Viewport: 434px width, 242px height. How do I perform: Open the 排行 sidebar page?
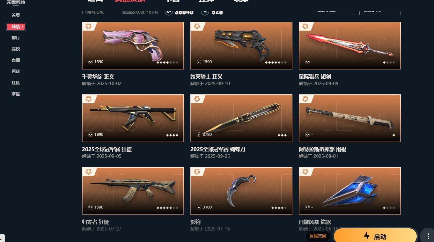16,38
